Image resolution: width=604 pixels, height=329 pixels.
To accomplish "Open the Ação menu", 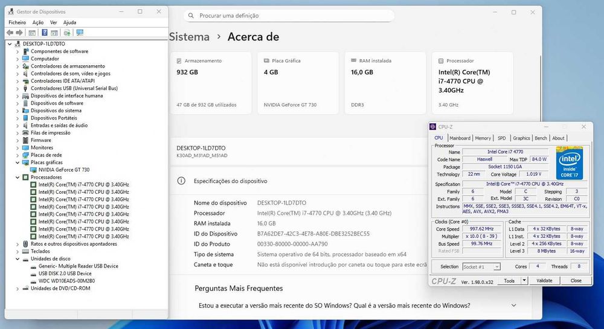I will coord(37,22).
